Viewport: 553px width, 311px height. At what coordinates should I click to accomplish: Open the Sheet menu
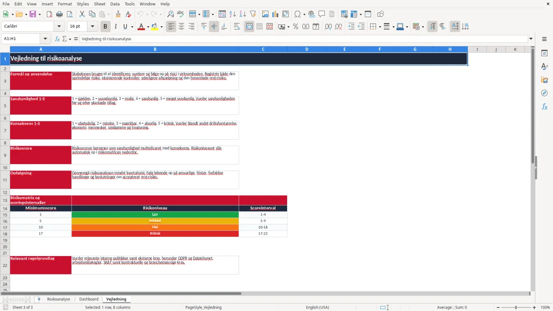pos(100,4)
